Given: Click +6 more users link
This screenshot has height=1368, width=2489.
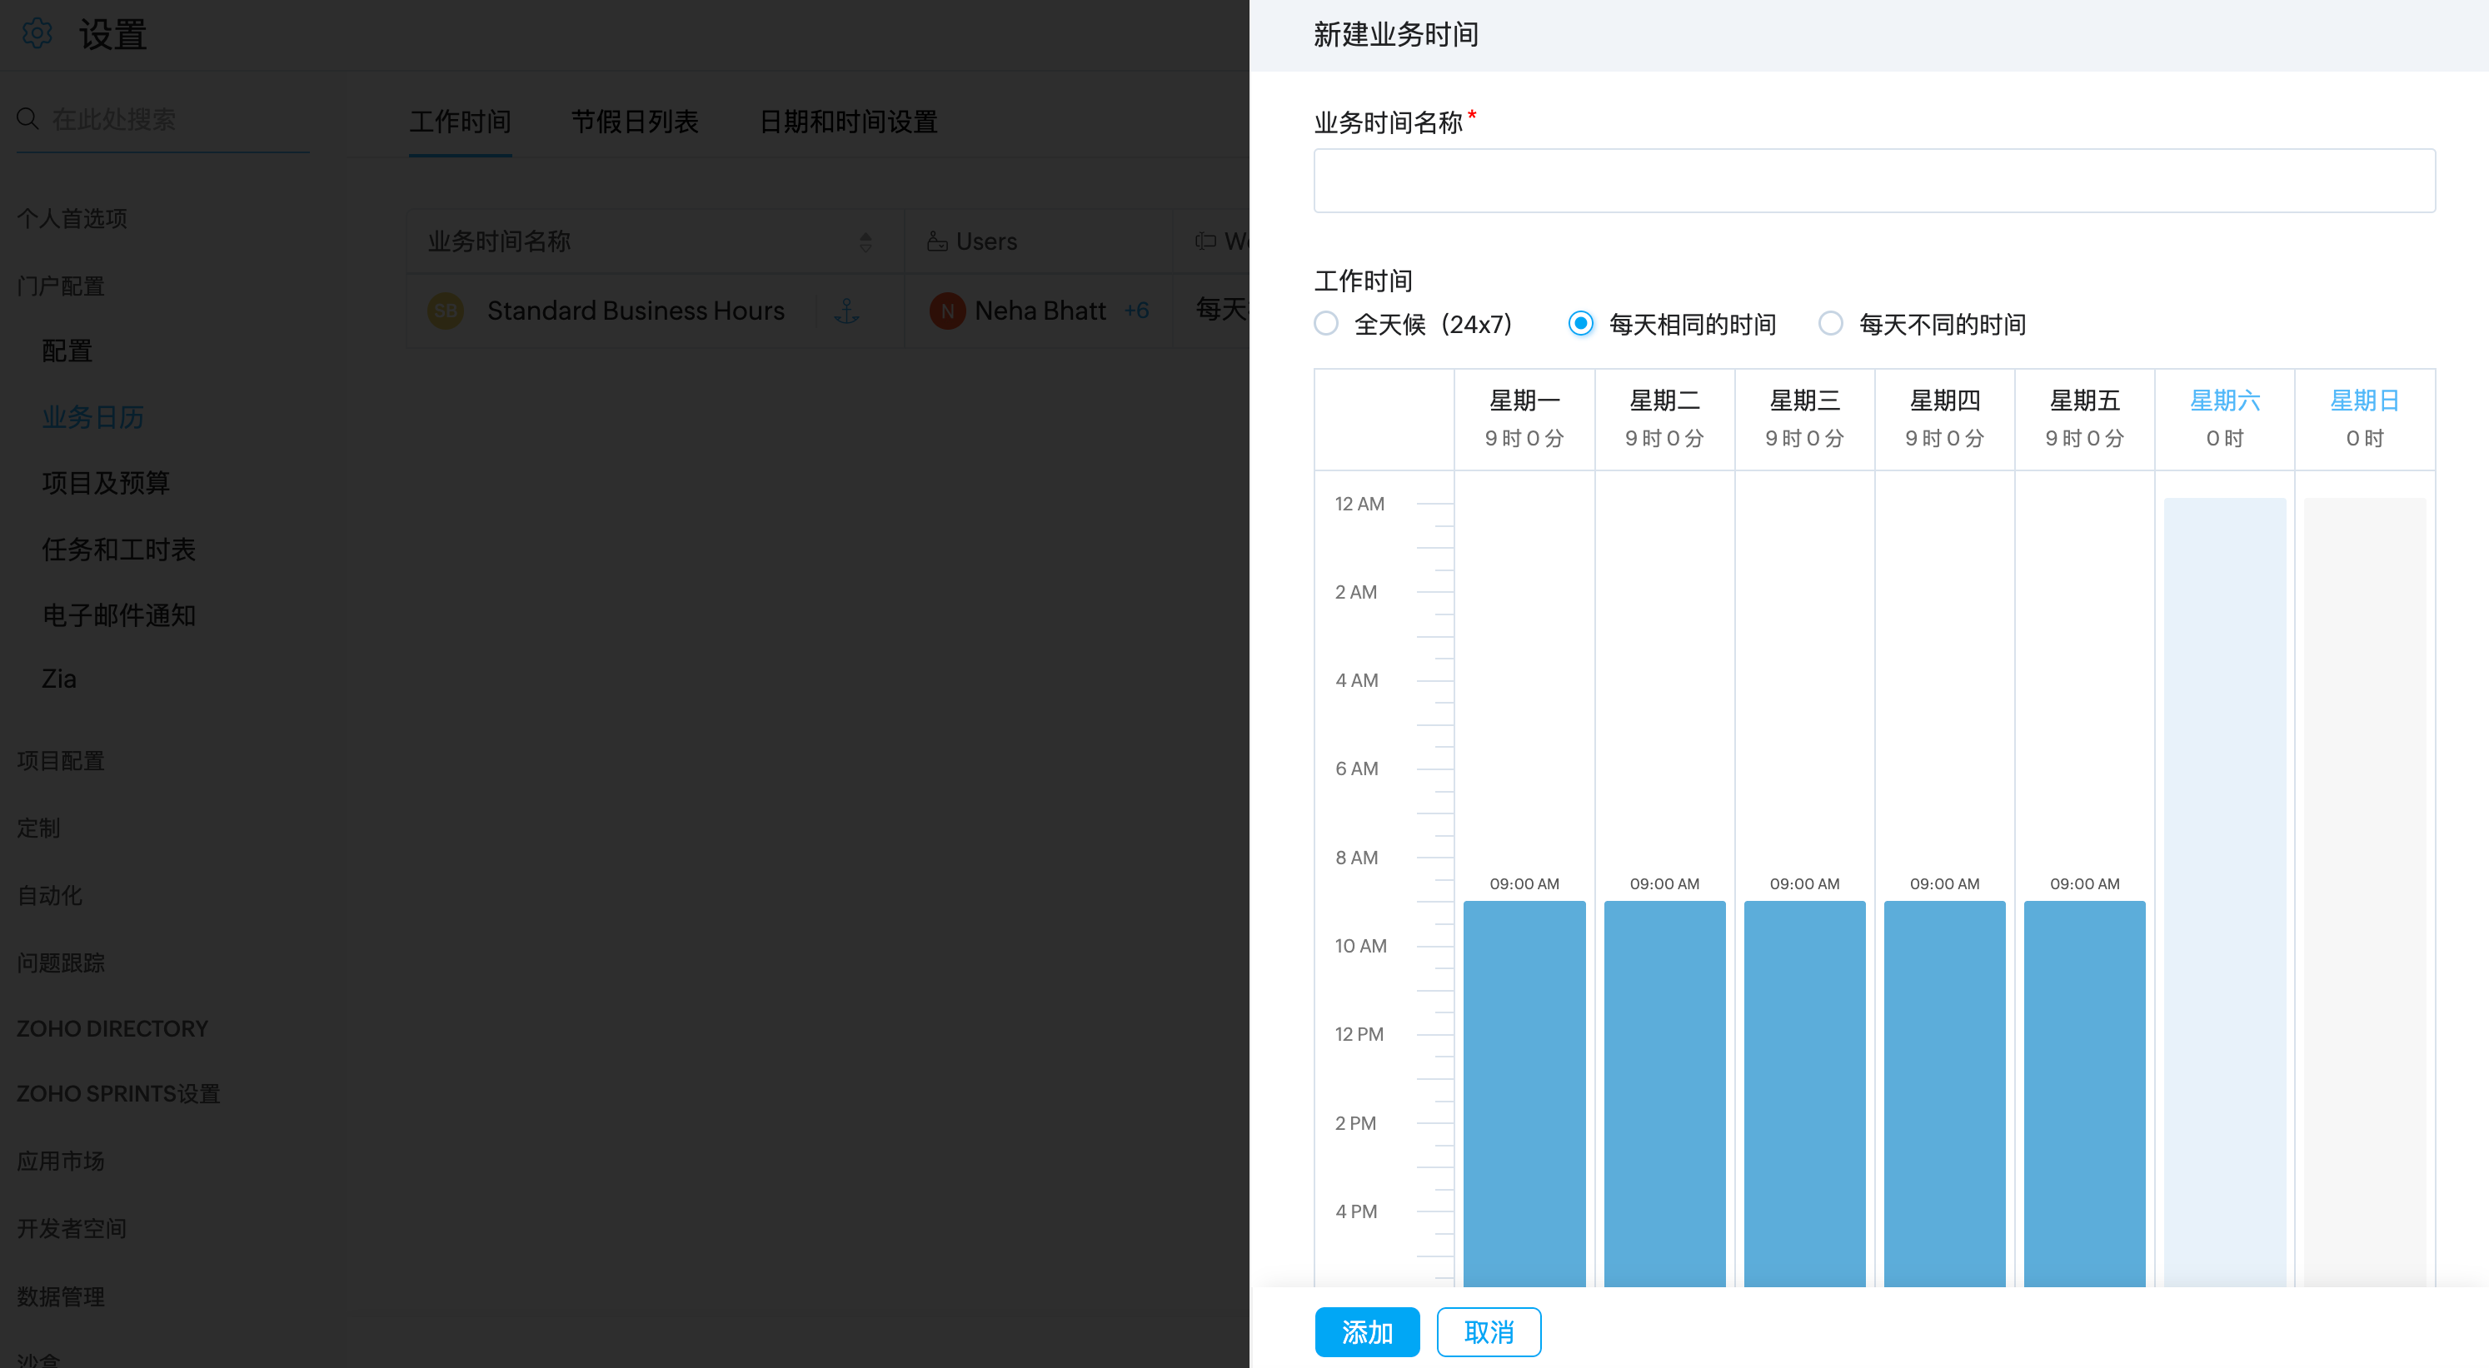Looking at the screenshot, I should coord(1136,310).
